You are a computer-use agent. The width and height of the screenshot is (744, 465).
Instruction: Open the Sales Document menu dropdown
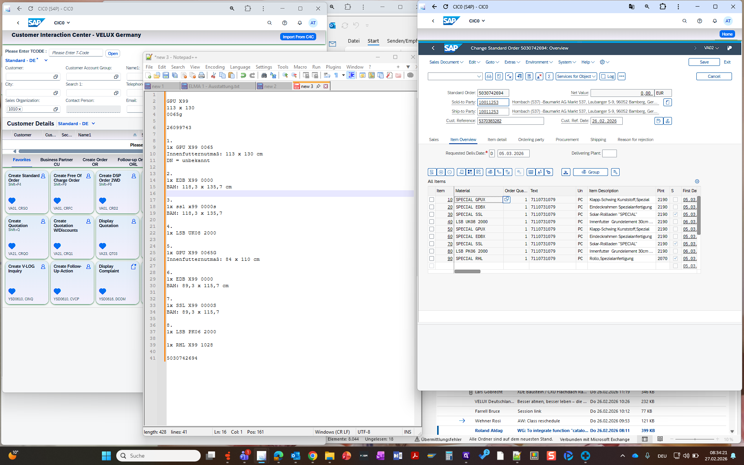(446, 62)
